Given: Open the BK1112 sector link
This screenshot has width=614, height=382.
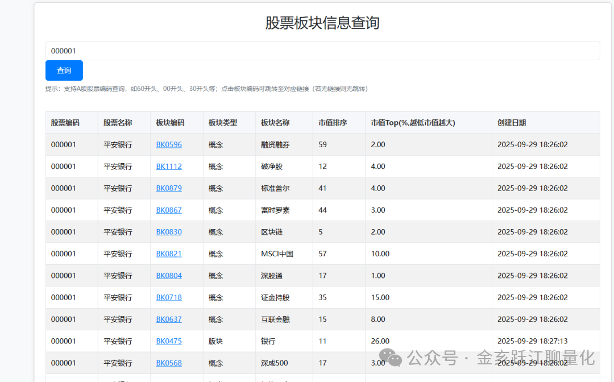Looking at the screenshot, I should (x=169, y=167).
